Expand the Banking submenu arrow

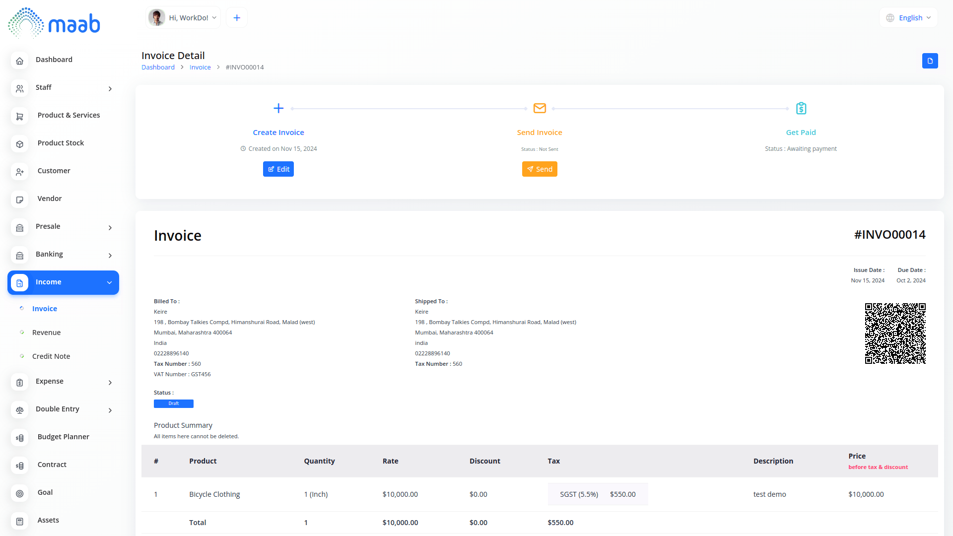pyautogui.click(x=110, y=256)
